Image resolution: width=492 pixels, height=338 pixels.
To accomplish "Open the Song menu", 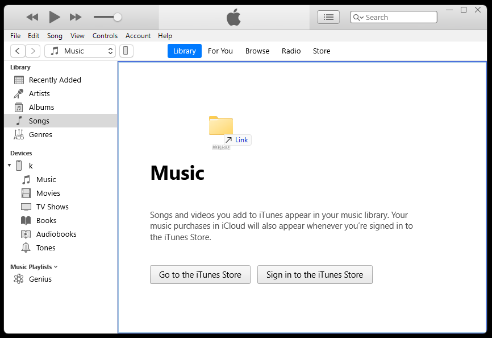I will point(55,36).
